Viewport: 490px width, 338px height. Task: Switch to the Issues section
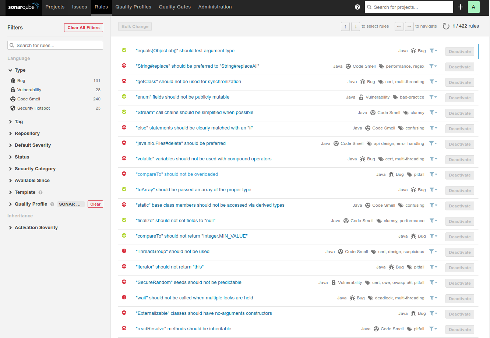point(79,7)
